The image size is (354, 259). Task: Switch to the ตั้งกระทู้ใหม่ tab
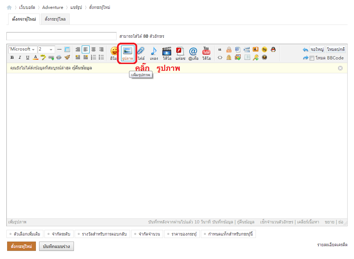tap(24, 19)
